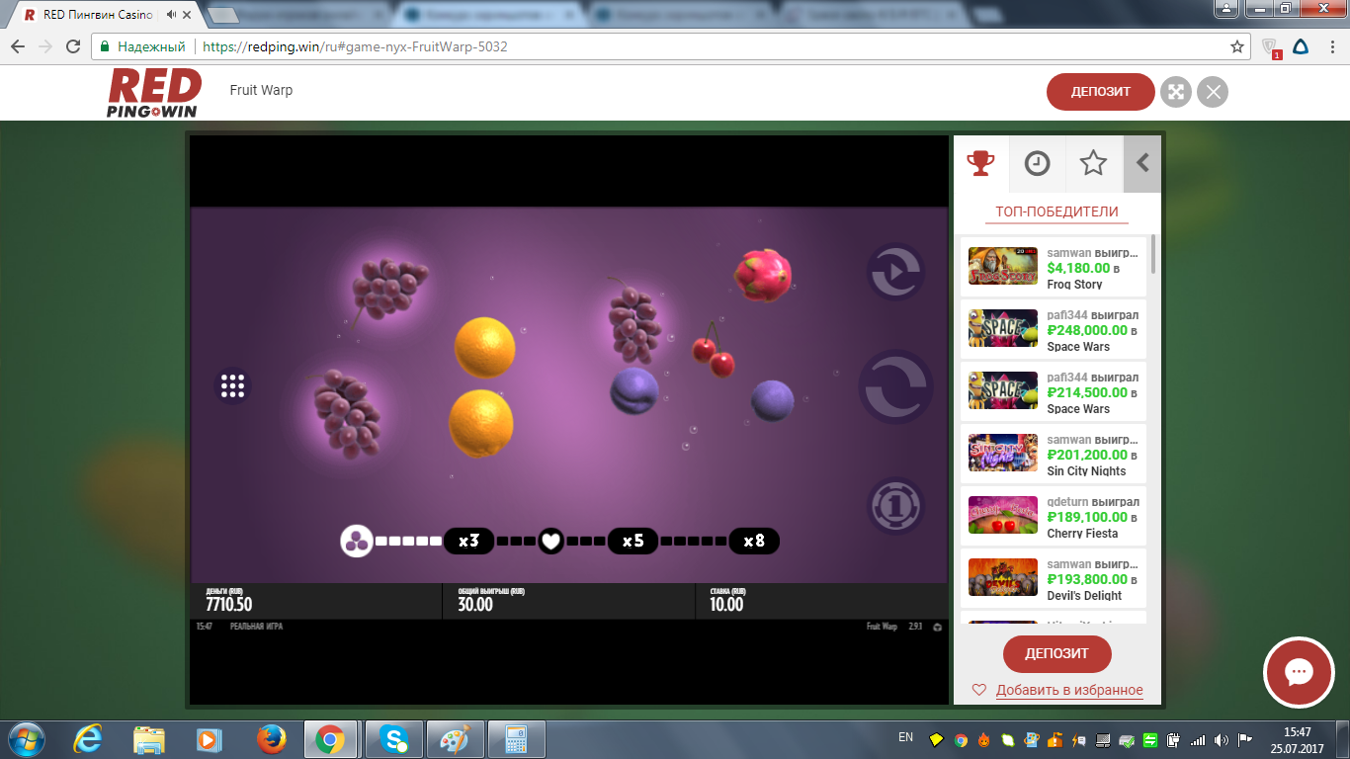1350x759 pixels.
Task: Switch to the favorites star tab
Action: click(1093, 163)
